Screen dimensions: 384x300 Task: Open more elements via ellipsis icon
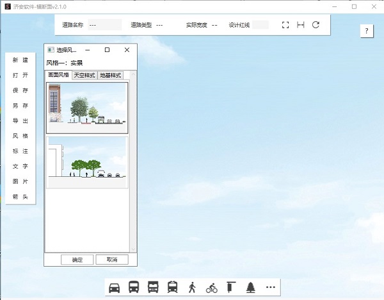(x=271, y=287)
